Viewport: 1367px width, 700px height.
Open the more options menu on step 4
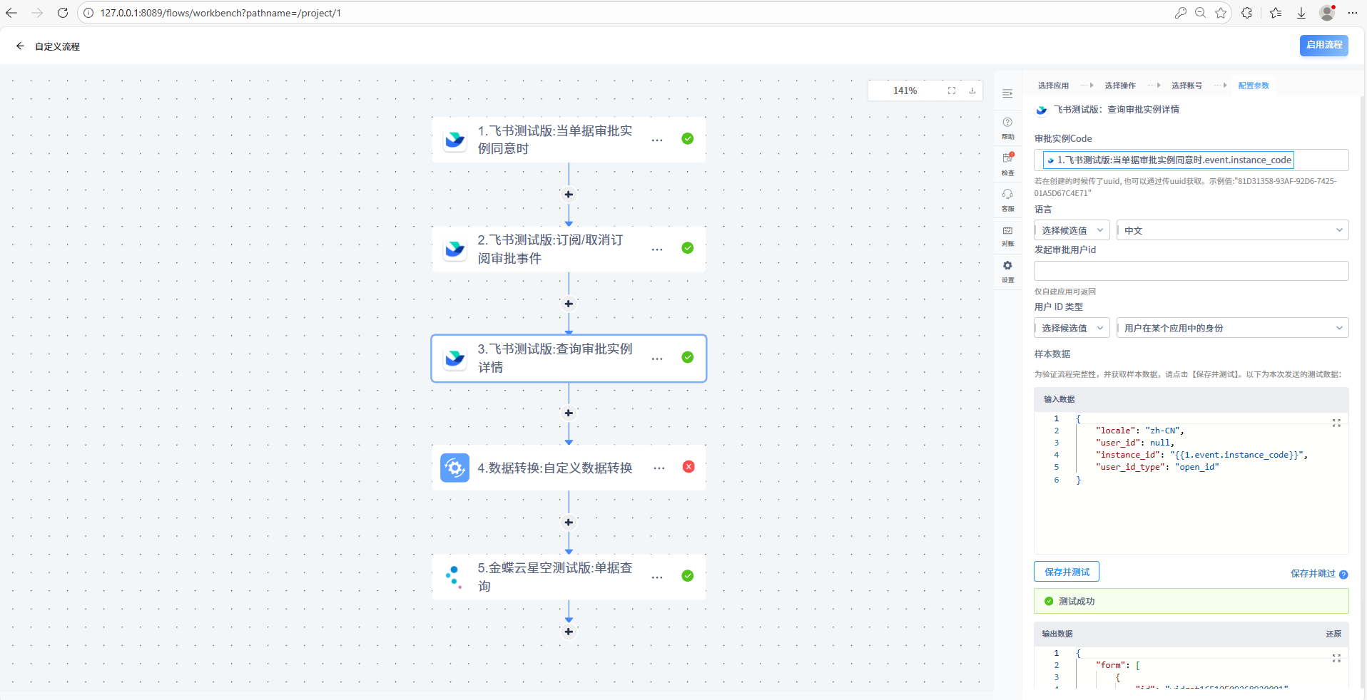click(x=659, y=468)
